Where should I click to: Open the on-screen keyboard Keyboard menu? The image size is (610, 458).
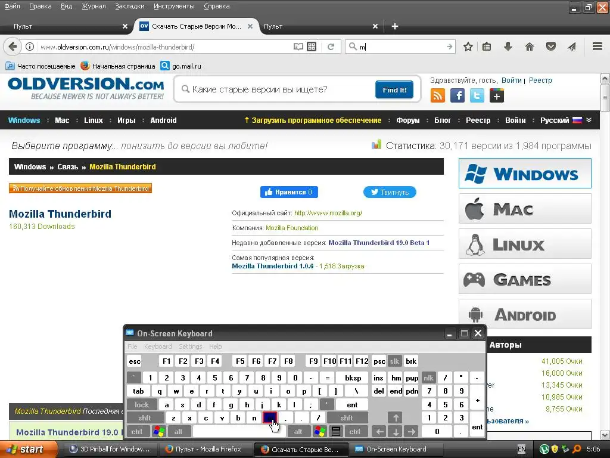[x=157, y=346]
